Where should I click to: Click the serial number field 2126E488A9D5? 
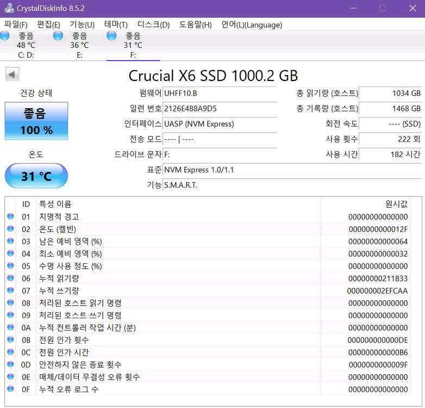(x=219, y=108)
